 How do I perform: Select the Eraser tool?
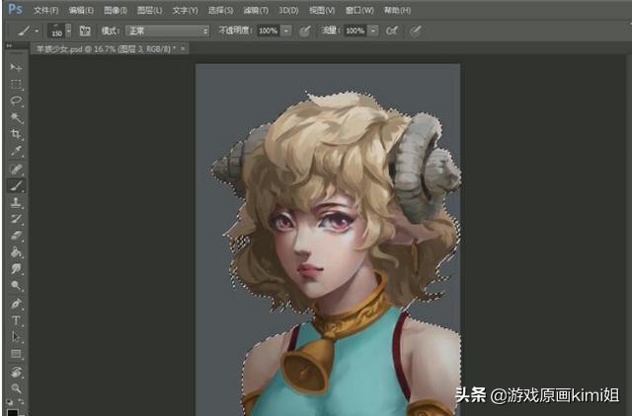pyautogui.click(x=16, y=236)
